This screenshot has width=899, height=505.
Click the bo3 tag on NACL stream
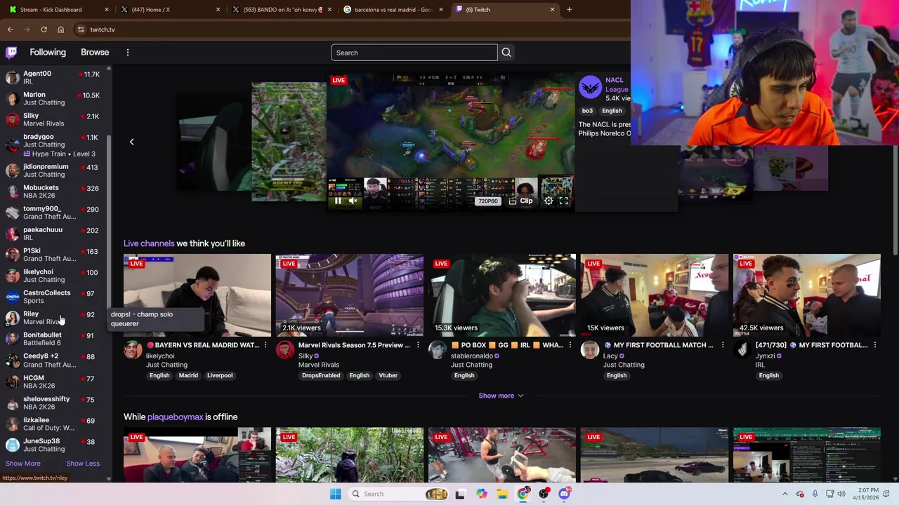click(x=587, y=111)
